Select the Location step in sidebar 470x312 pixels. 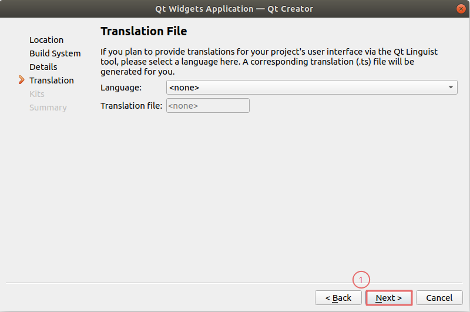tap(46, 40)
